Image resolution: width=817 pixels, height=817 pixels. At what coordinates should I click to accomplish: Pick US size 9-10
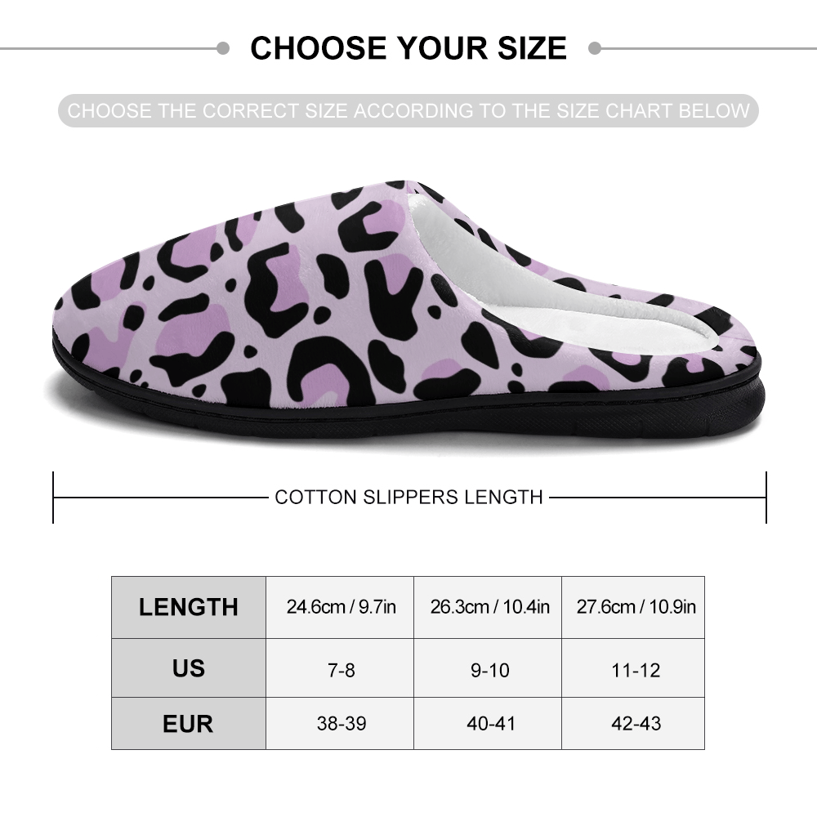coord(489,670)
